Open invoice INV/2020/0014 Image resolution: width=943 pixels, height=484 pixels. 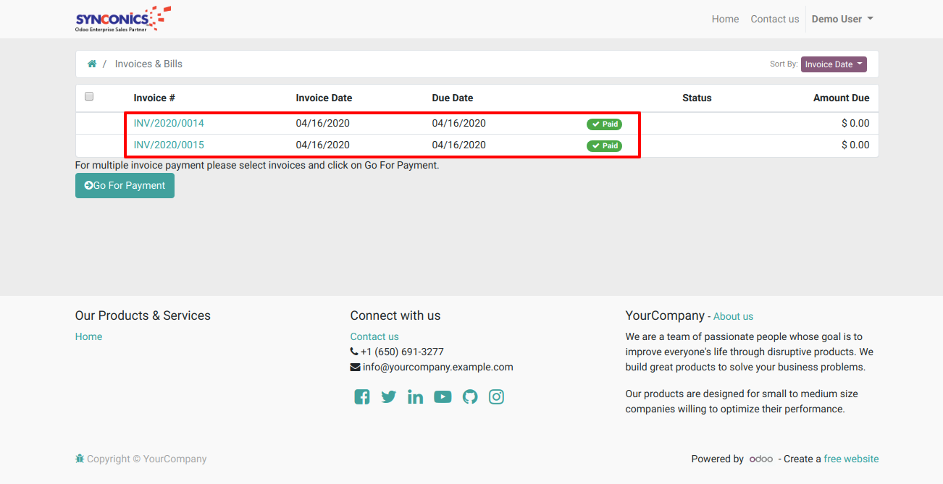click(x=169, y=123)
